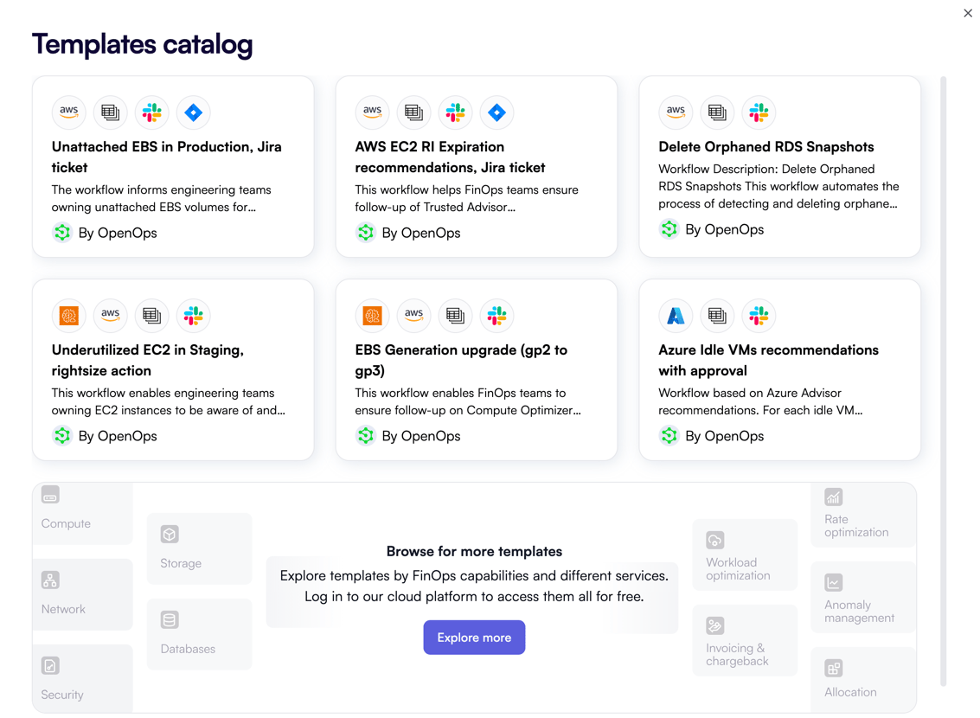Image resolution: width=980 pixels, height=718 pixels.
Task: Select the Databases category label
Action: click(188, 649)
